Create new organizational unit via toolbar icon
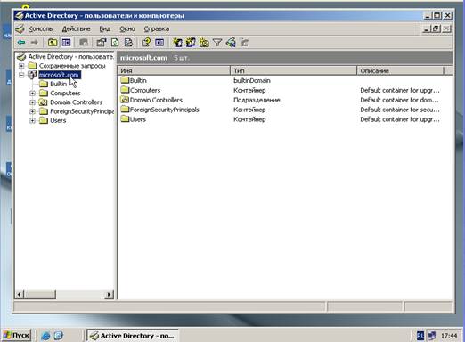 click(x=204, y=43)
